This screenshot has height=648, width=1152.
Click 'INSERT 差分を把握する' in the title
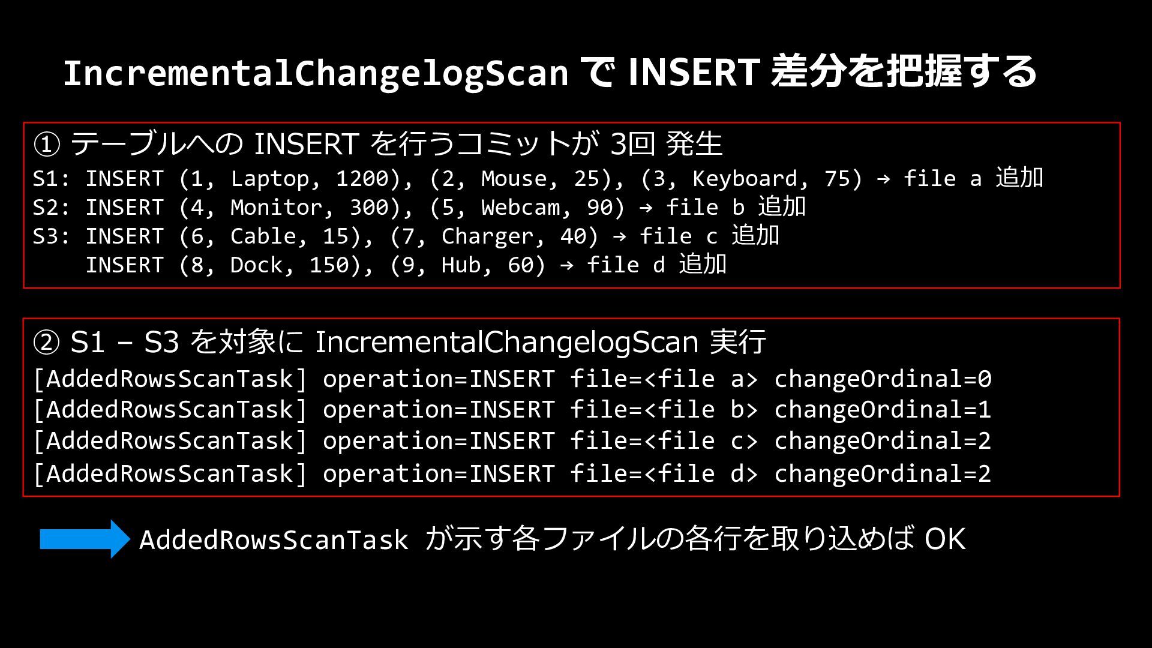pos(832,72)
